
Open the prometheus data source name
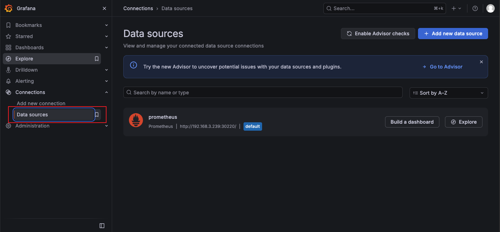(x=163, y=117)
